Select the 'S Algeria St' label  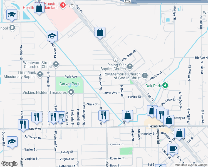[x=72, y=117]
